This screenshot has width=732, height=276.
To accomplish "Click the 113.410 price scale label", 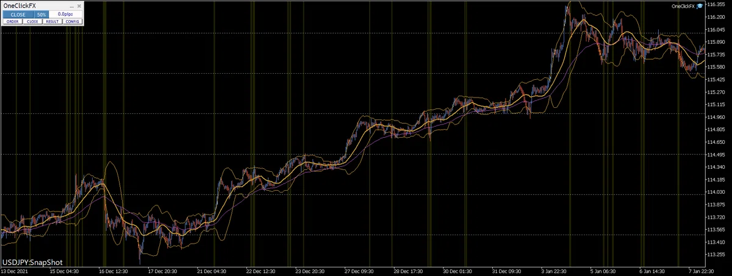I will (717, 242).
